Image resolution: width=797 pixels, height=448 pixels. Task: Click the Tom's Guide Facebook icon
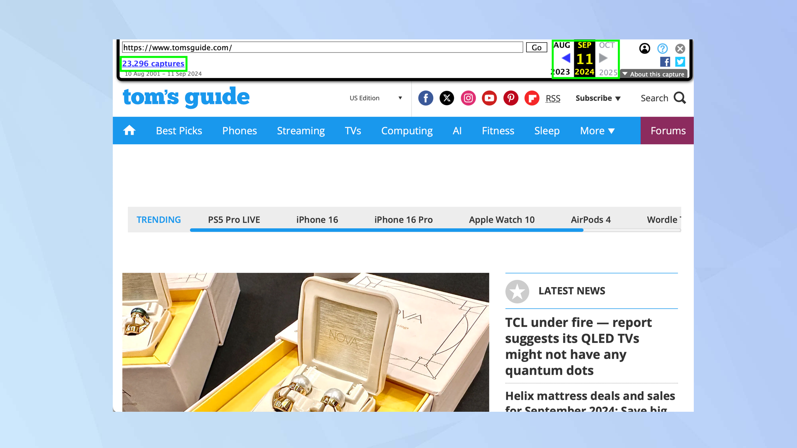[426, 98]
